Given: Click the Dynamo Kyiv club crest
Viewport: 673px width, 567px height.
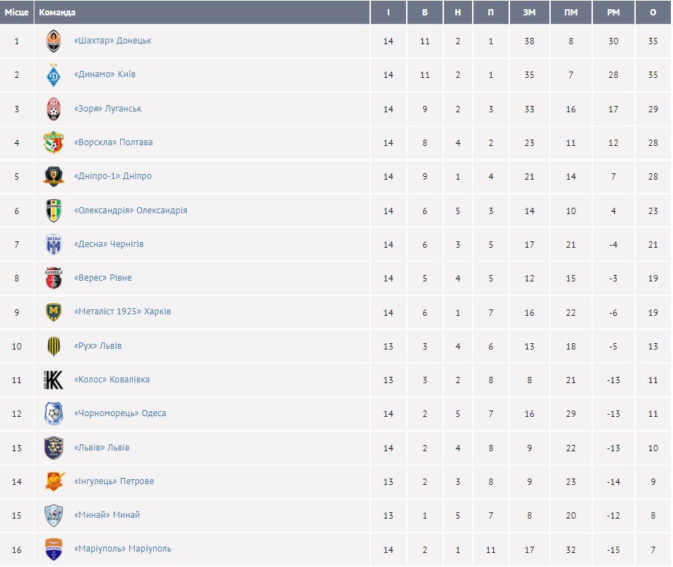Looking at the screenshot, I should click(53, 75).
